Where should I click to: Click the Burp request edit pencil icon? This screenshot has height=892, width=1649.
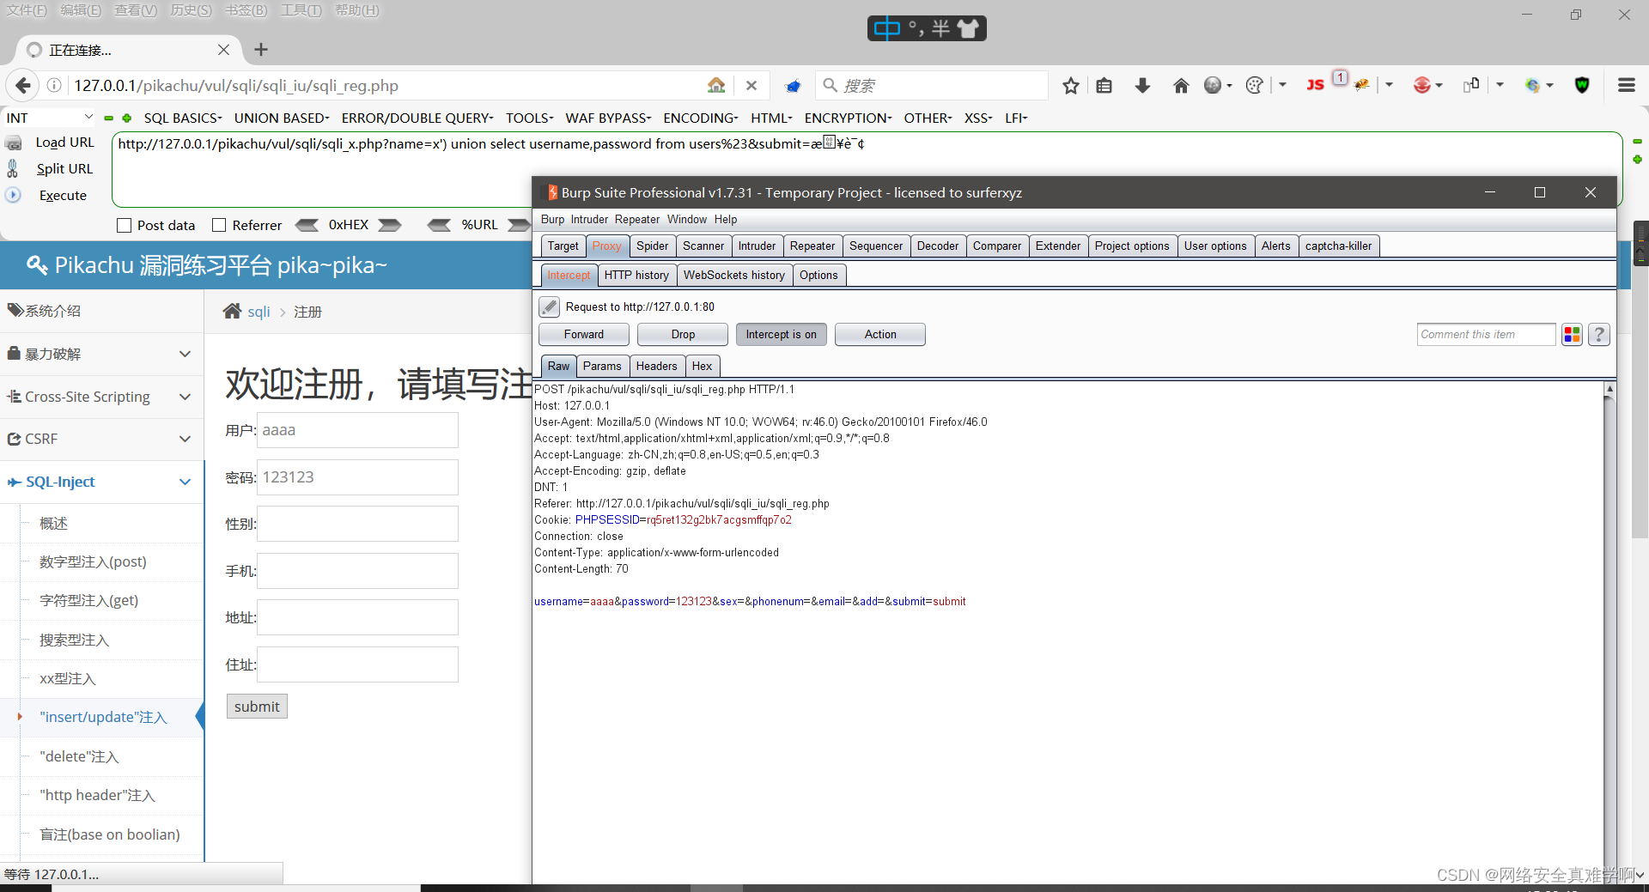549,306
